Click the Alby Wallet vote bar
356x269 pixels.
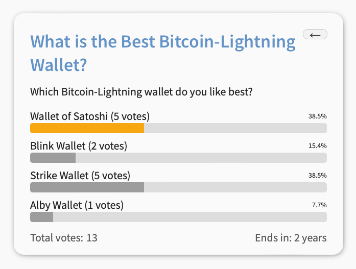[x=41, y=217]
